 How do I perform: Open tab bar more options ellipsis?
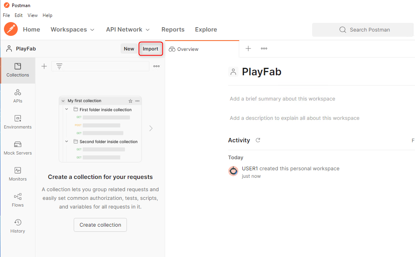point(264,48)
